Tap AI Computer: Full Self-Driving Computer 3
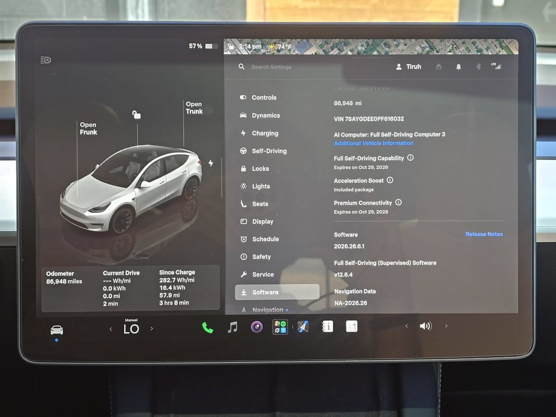 coord(389,134)
